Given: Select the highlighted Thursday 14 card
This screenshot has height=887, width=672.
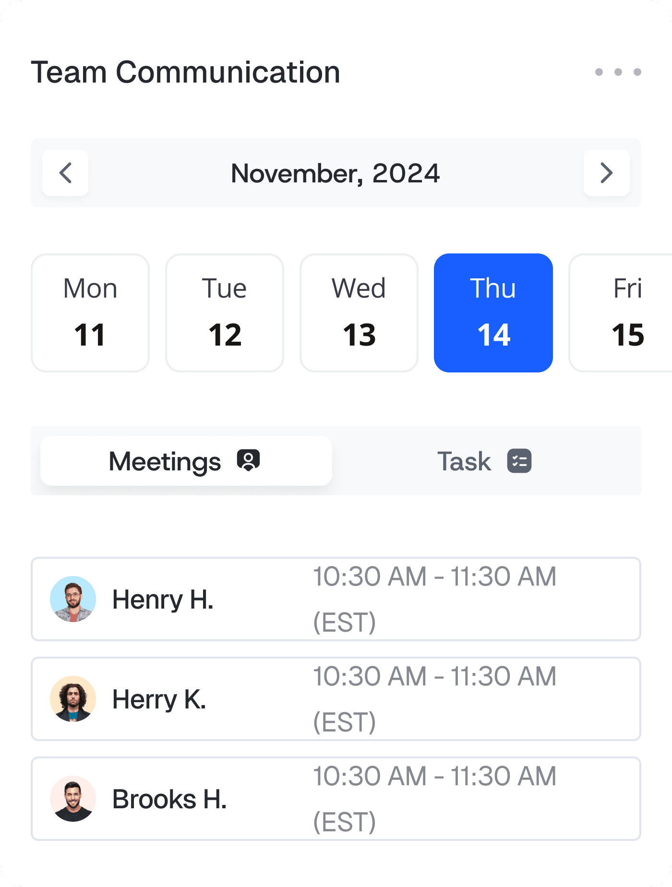Looking at the screenshot, I should tap(493, 313).
